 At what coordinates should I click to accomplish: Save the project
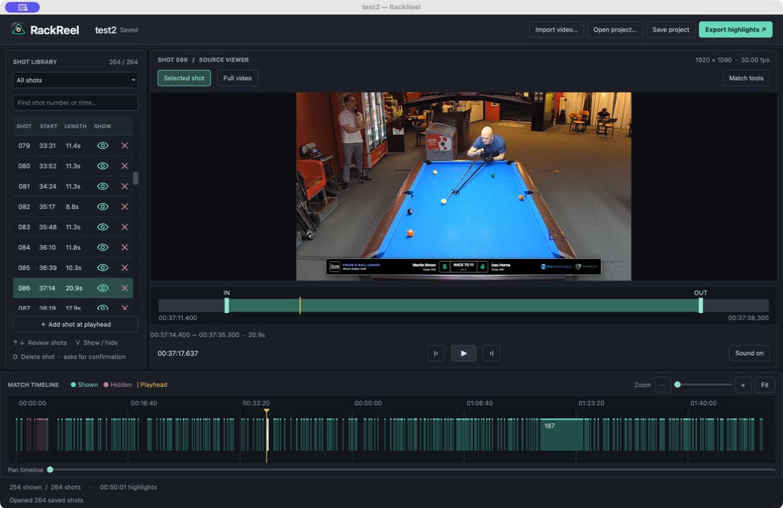(x=670, y=30)
